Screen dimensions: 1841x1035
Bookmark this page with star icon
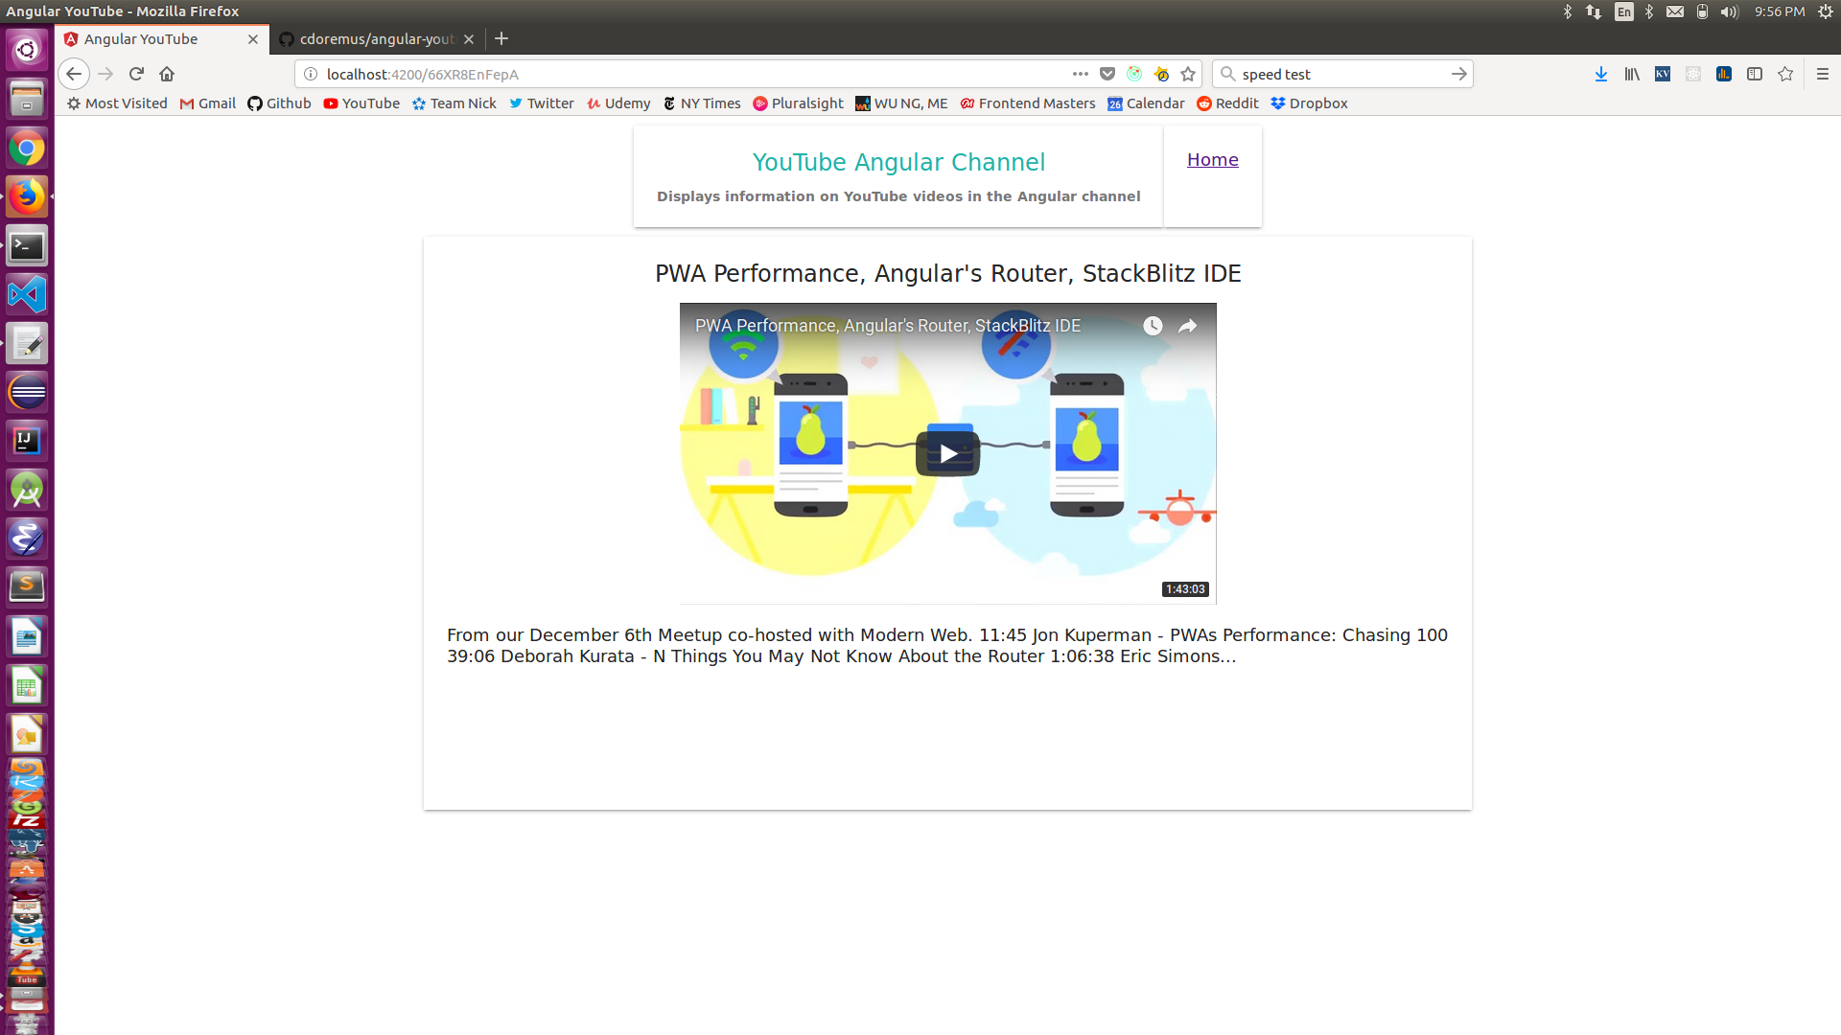[1188, 74]
